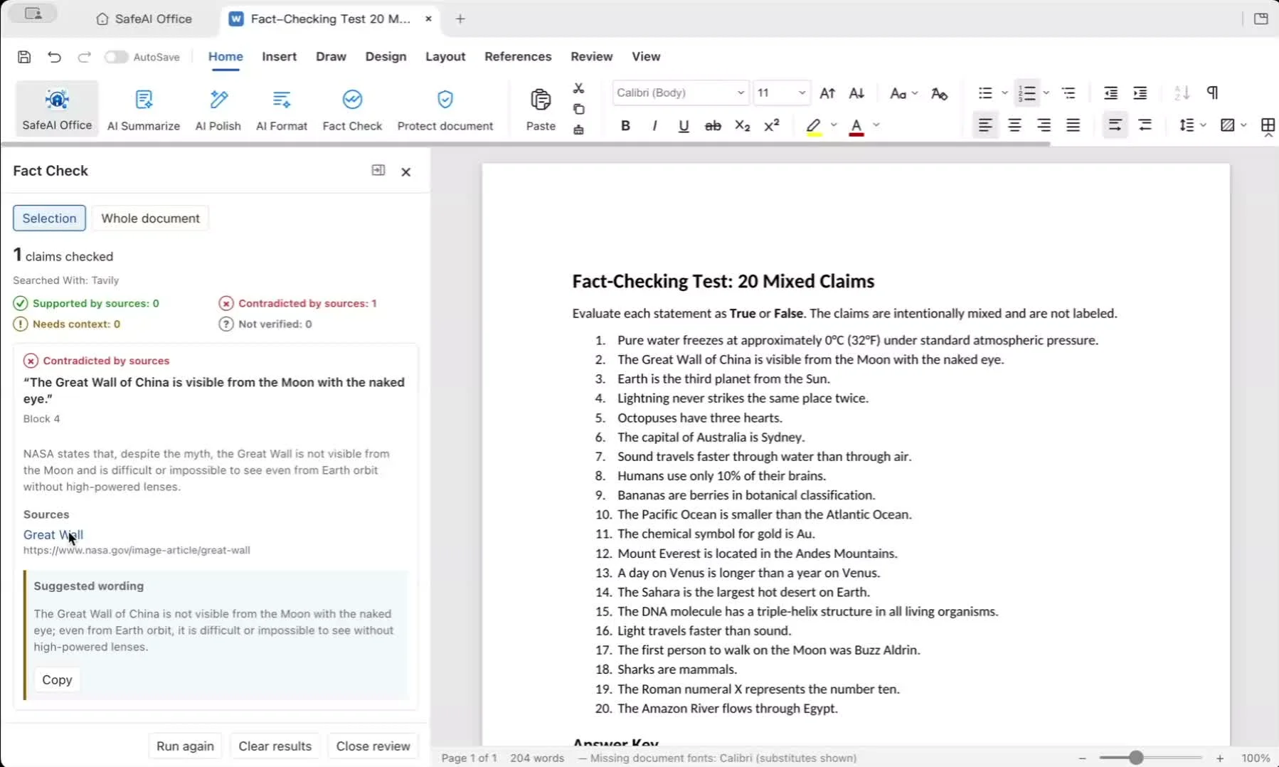Run AI Summarize on the document

coord(144,109)
